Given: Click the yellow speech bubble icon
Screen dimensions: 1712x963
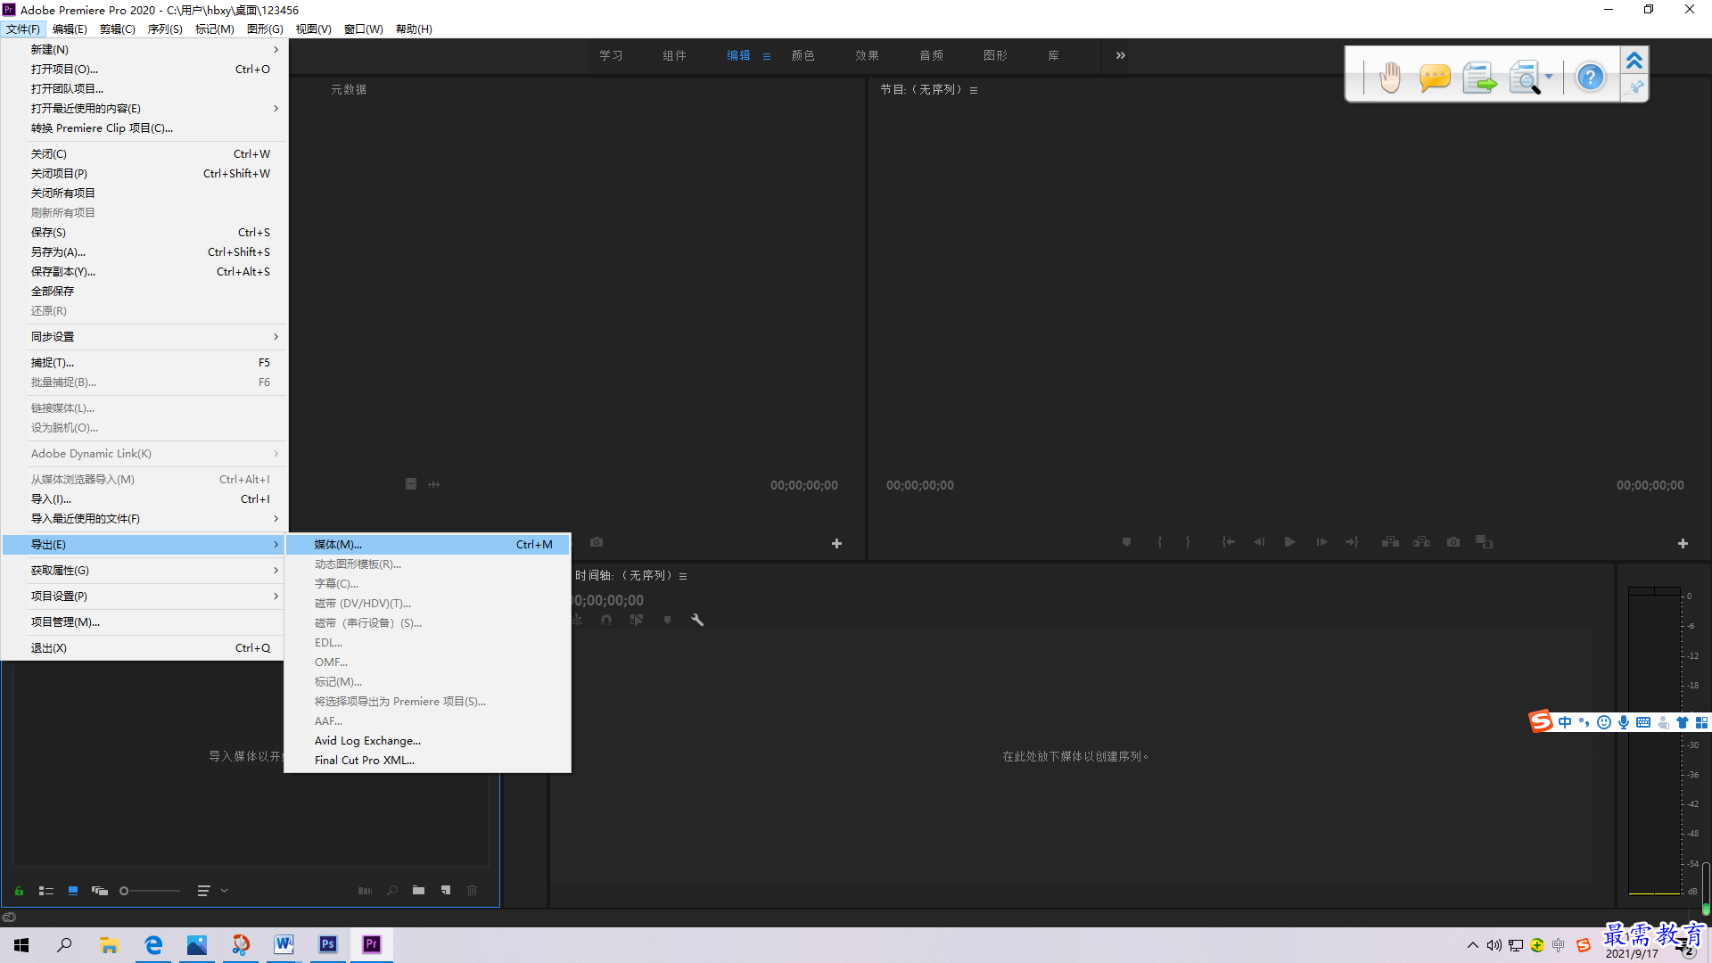Looking at the screenshot, I should click(1434, 78).
